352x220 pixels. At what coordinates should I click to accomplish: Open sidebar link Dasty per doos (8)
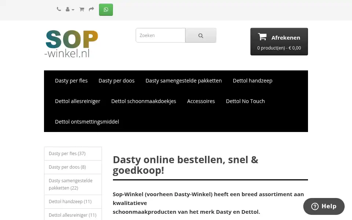pyautogui.click(x=73, y=167)
